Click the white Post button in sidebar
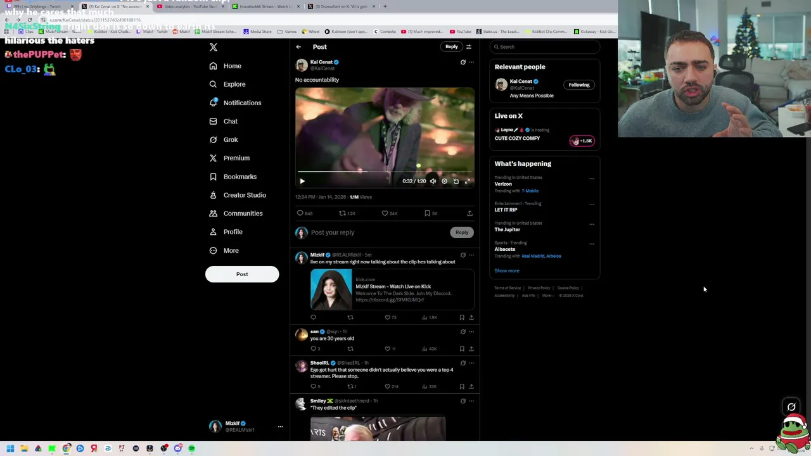The image size is (811, 456). click(242, 274)
